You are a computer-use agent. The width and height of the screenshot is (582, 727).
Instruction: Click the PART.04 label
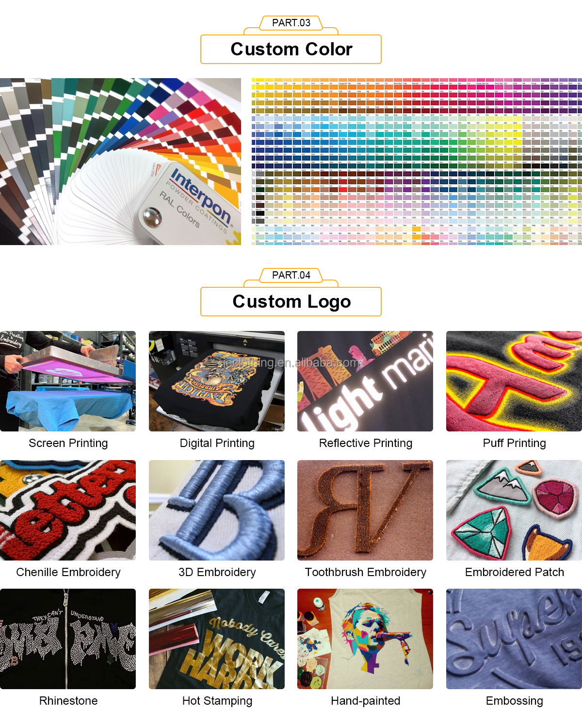291,275
